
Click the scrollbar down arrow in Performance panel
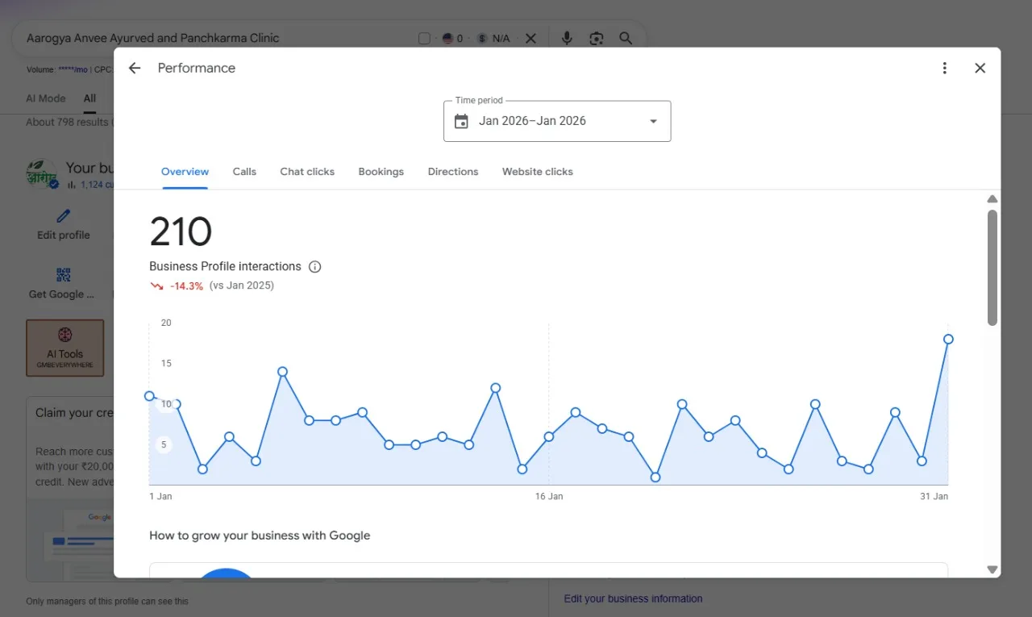click(992, 569)
